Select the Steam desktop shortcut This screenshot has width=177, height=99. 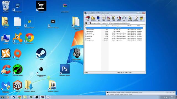click(41, 54)
